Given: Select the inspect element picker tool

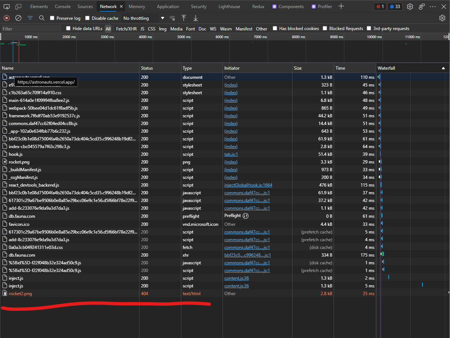Looking at the screenshot, I should pos(7,7).
